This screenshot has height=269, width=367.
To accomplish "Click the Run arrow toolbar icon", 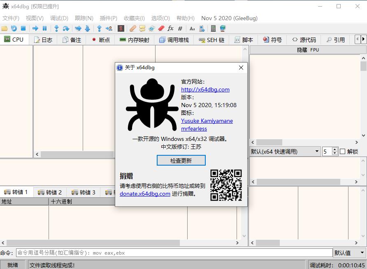I will click(35, 28).
